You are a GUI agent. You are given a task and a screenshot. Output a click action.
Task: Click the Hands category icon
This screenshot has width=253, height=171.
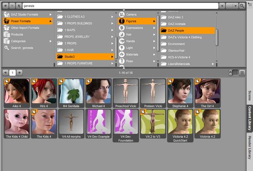point(122,41)
